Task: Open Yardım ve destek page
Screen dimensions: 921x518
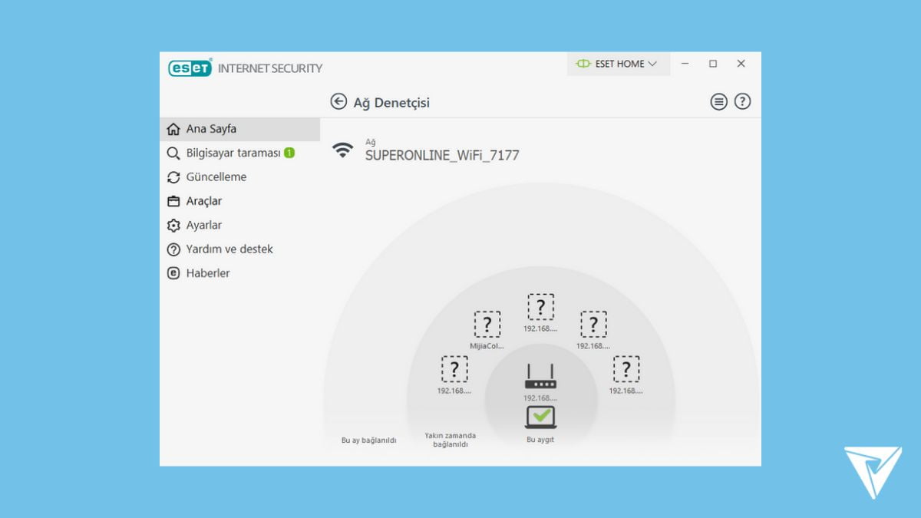Action: click(x=229, y=249)
